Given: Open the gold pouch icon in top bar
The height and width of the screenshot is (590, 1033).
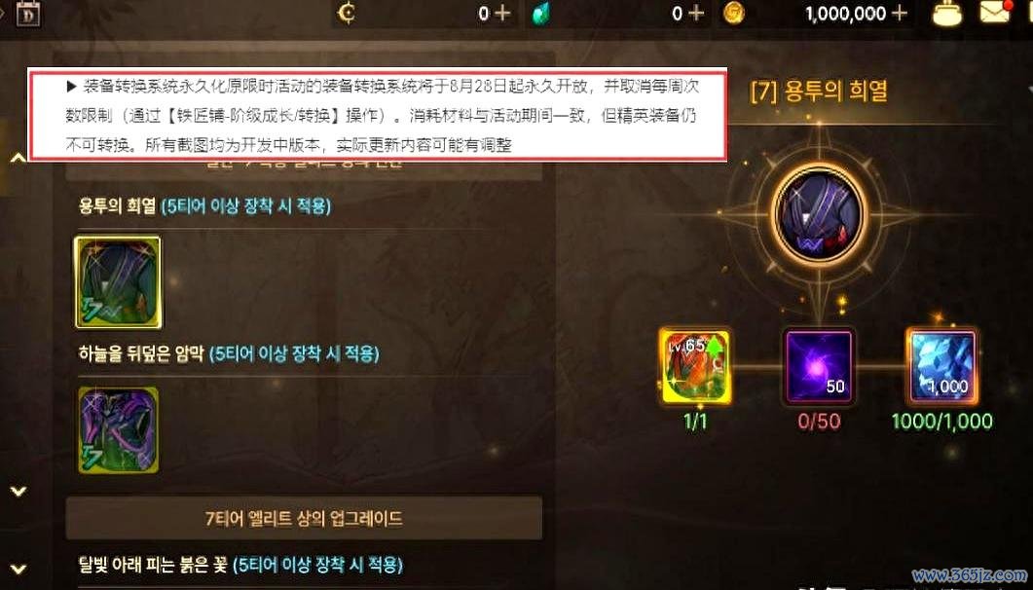Looking at the screenshot, I should tap(947, 13).
